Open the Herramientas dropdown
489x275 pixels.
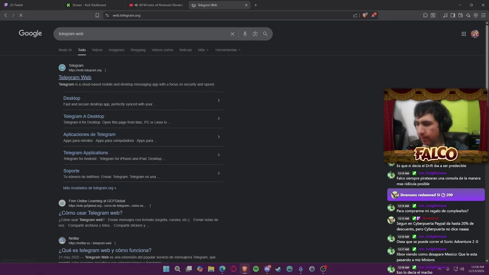[228, 50]
